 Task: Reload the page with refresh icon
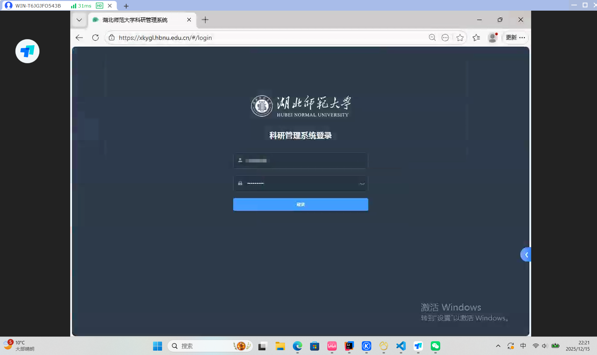[x=96, y=38]
